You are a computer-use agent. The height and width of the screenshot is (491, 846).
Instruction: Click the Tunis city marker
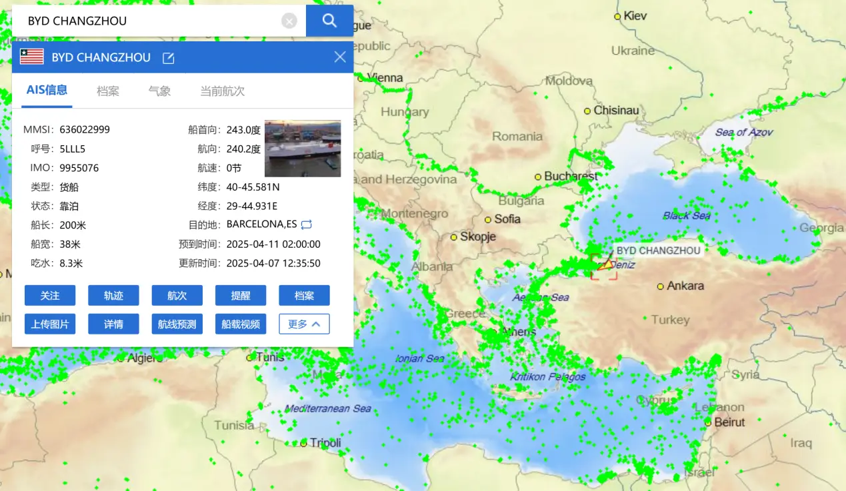tap(250, 358)
